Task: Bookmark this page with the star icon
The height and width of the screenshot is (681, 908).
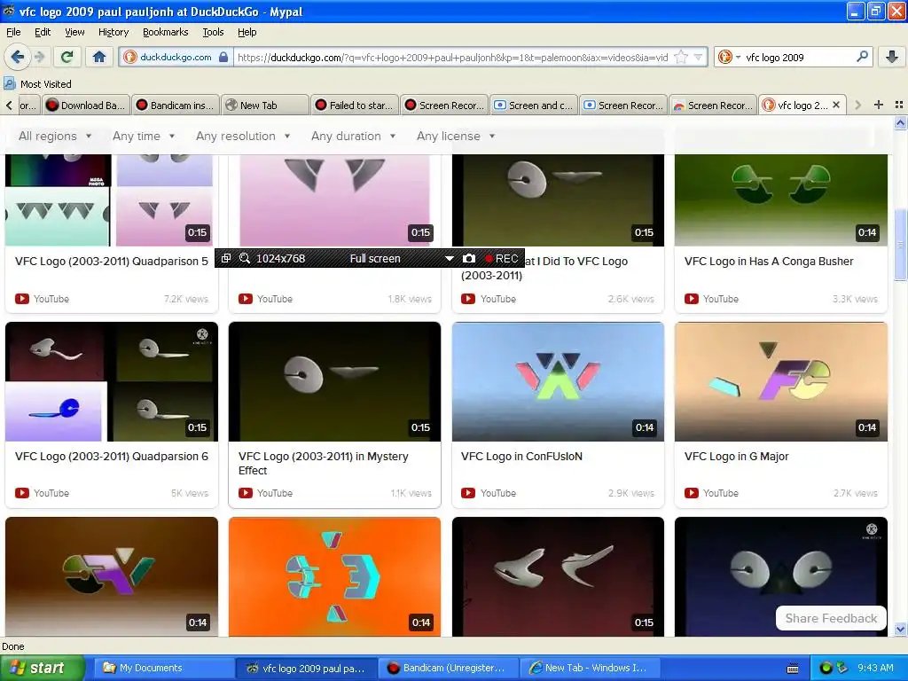Action: click(681, 57)
